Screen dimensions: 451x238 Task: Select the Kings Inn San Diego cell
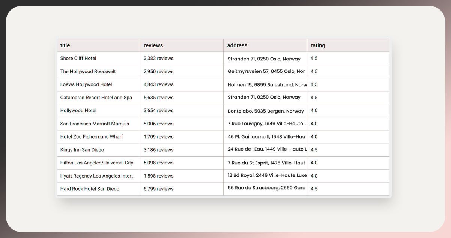(x=82, y=150)
